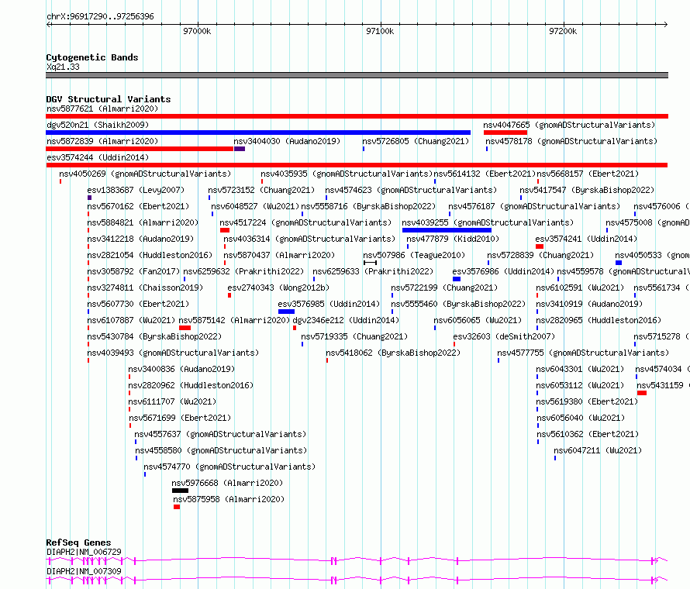Select the blue dgv520n21 variant bar
This screenshot has height=589, width=690.
(258, 133)
